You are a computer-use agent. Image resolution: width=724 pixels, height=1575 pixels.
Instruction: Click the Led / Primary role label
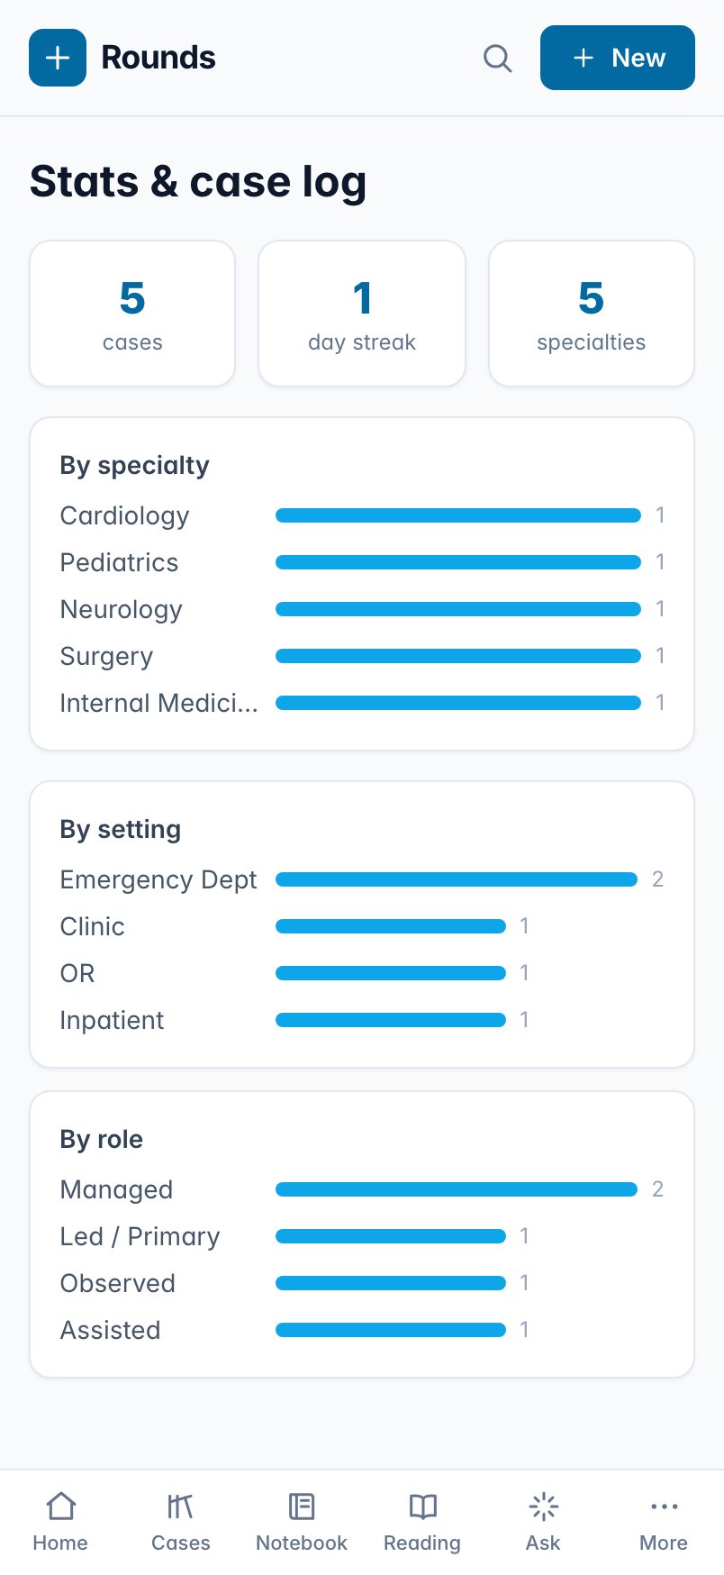(140, 1236)
